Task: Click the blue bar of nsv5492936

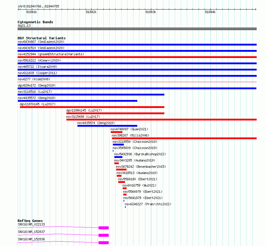Action: point(118,157)
